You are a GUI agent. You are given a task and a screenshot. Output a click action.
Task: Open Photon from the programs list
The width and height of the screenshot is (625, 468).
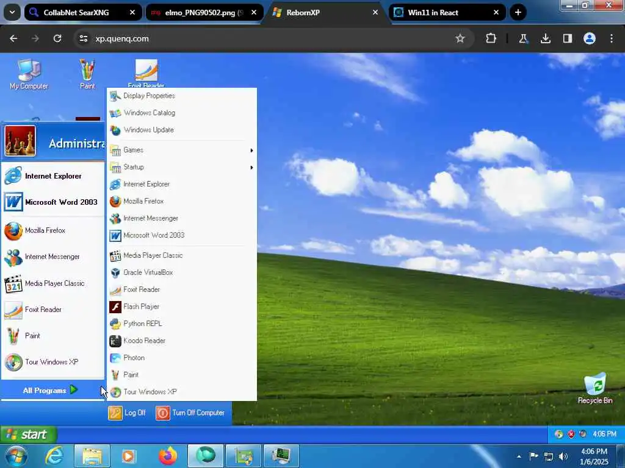click(182, 358)
